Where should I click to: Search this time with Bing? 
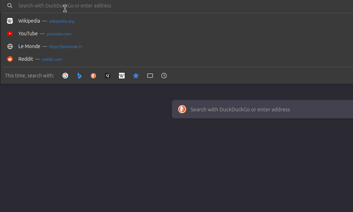(x=79, y=76)
